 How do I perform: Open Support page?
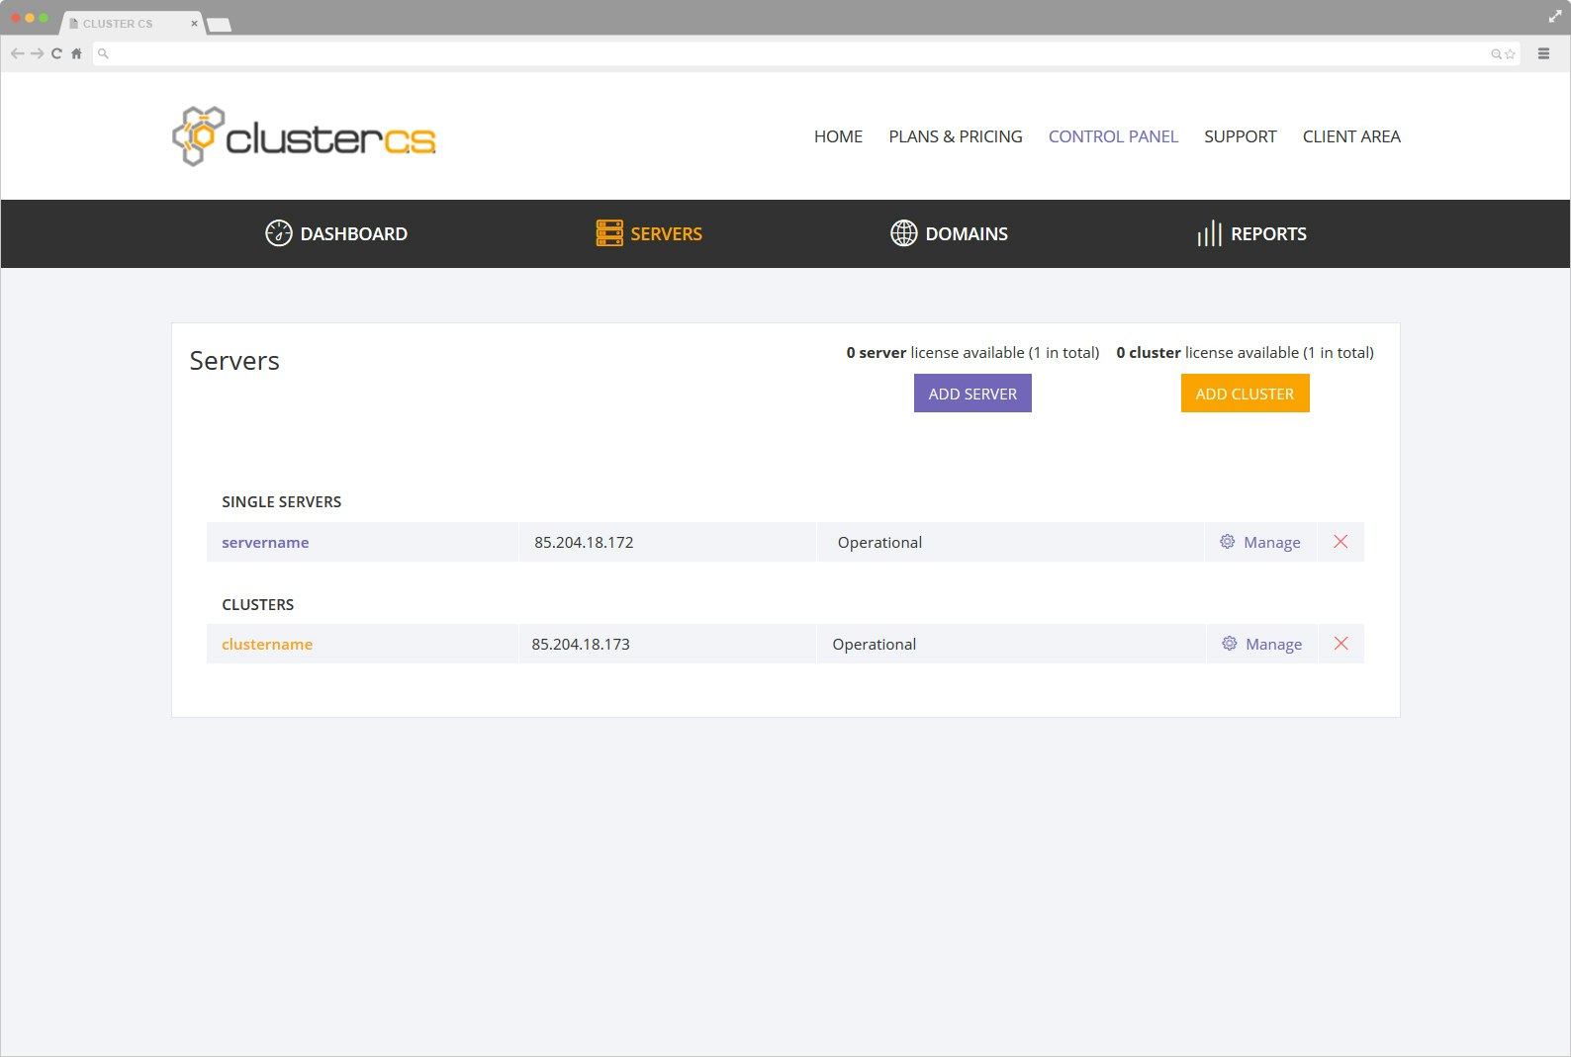click(1240, 136)
